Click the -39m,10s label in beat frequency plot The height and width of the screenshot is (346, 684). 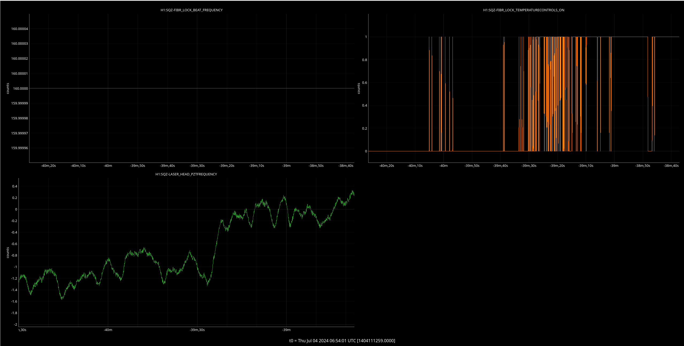257,166
